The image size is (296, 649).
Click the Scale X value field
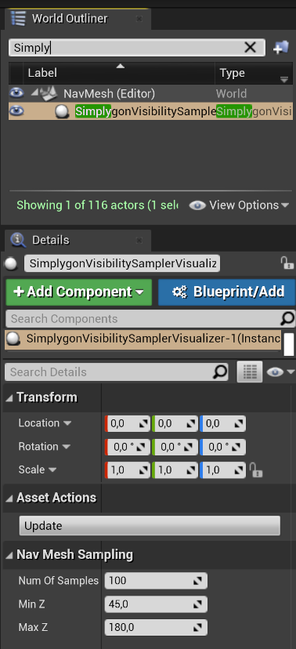pos(128,470)
